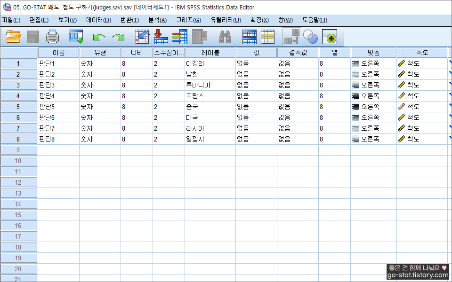This screenshot has height=282, width=452.
Task: Select the variable name cell 판단1
Action: click(58, 63)
